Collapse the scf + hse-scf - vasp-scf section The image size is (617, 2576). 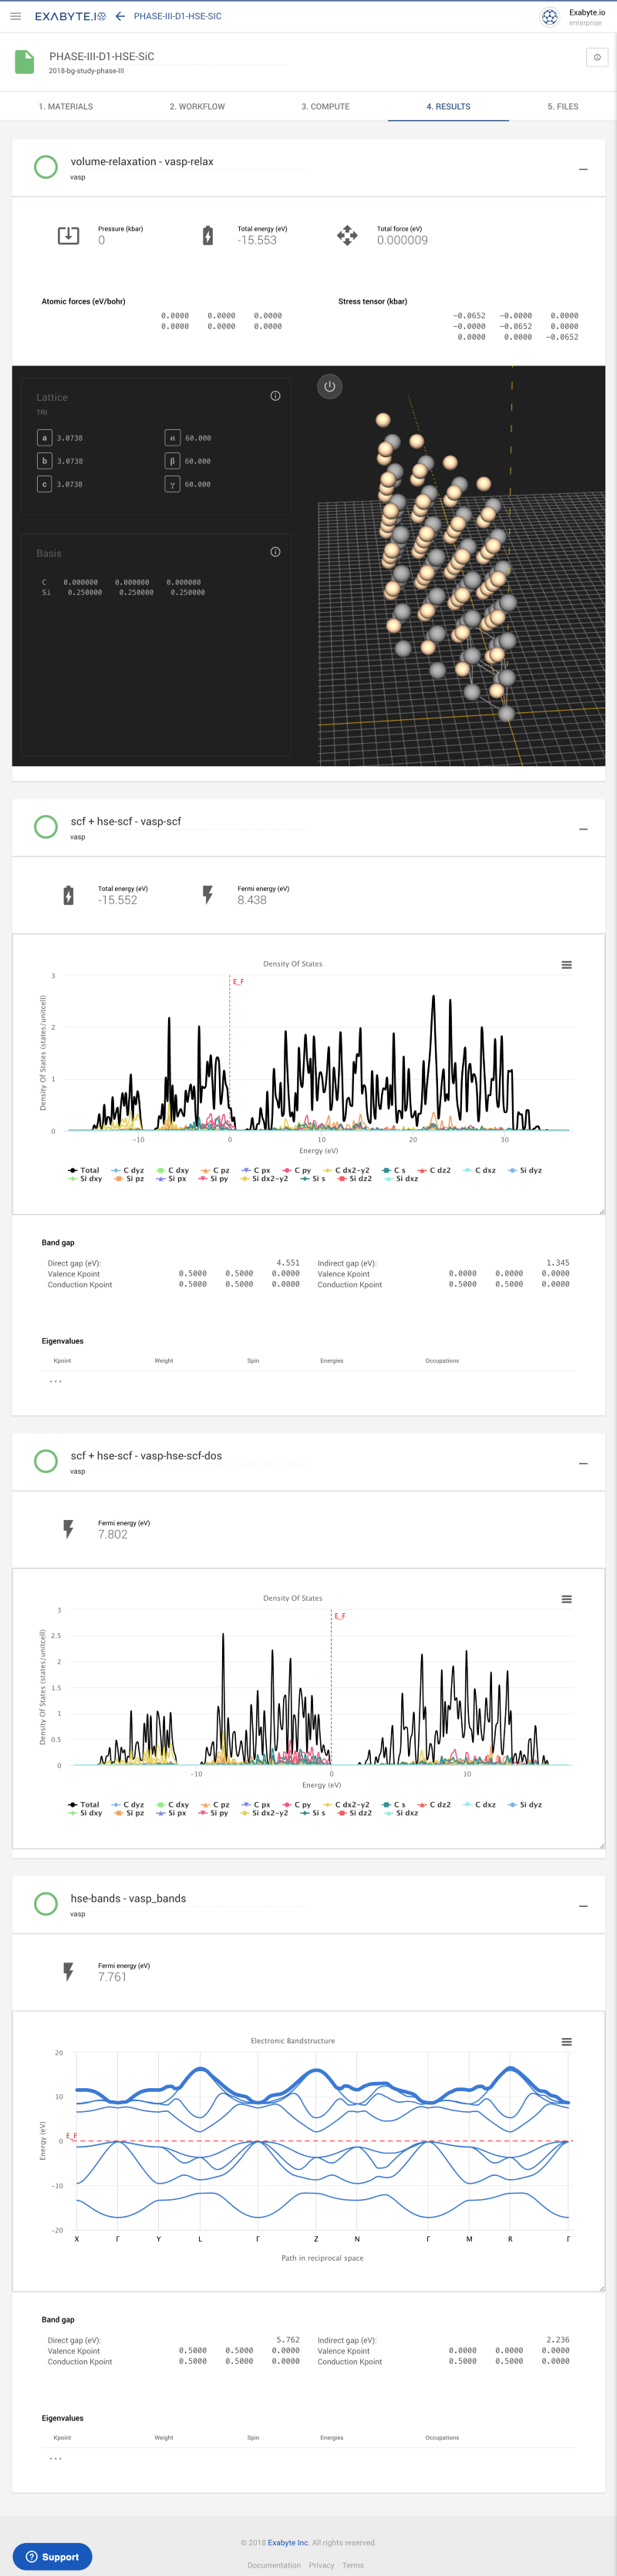click(x=583, y=829)
